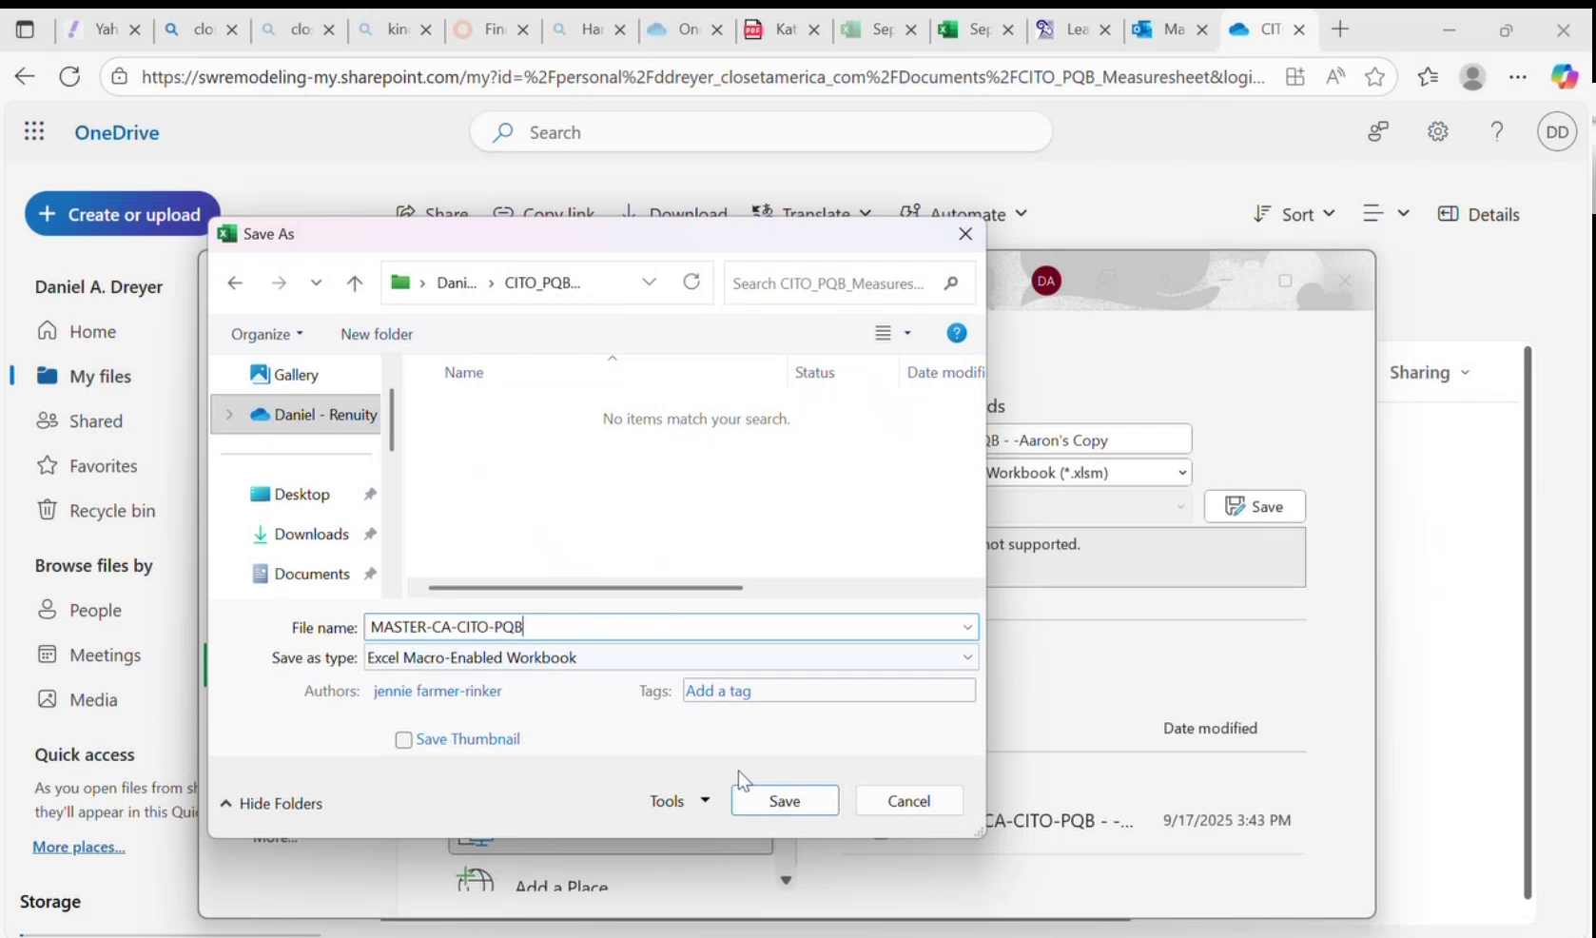This screenshot has width=1596, height=938.
Task: Open Media under Browse files by
Action: pos(91,699)
